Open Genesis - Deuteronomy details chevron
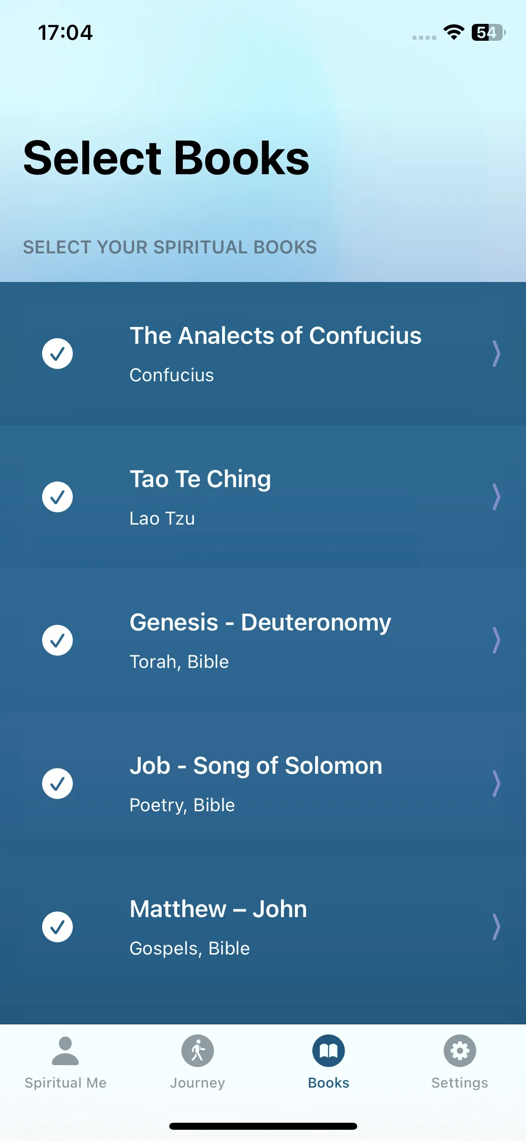Viewport: 526px width, 1141px height. tap(497, 640)
